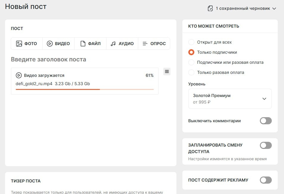The image size is (284, 194).
Task: Click the ОПРОС tab label
Action: (x=158, y=44)
